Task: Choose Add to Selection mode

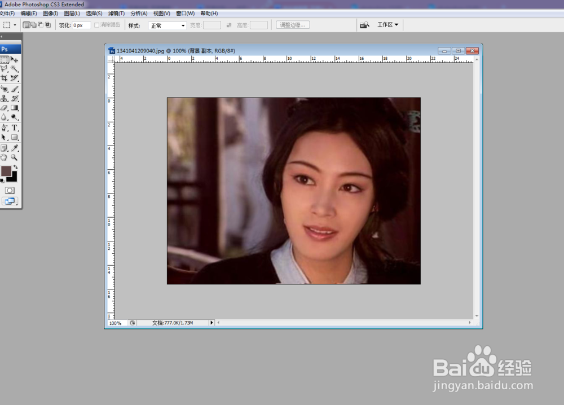Action: (33, 25)
